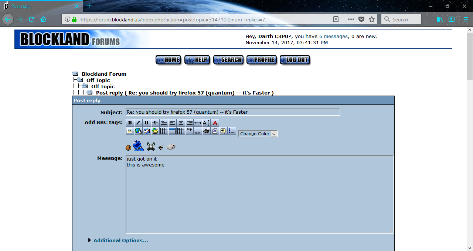Insert hyperlink globe tag
The width and height of the screenshot is (473, 251).
click(x=138, y=131)
